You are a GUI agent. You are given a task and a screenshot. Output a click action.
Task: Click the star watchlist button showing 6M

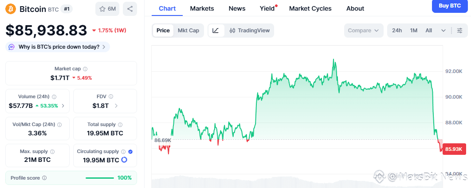point(107,8)
